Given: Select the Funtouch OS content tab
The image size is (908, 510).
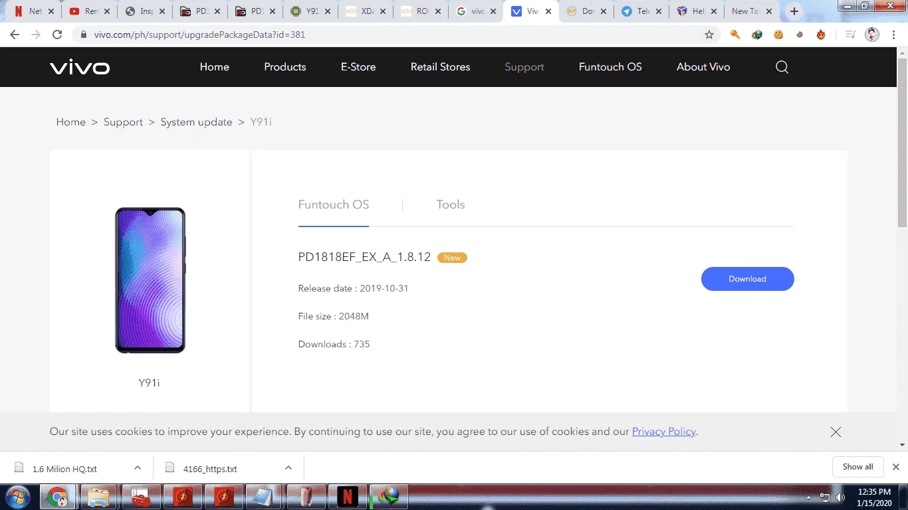Looking at the screenshot, I should pyautogui.click(x=334, y=205).
